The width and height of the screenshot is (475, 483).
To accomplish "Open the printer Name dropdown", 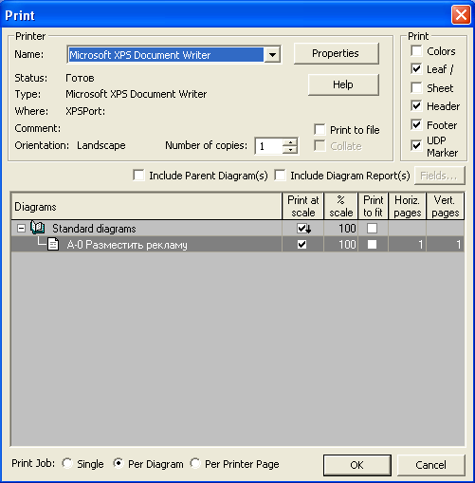I will coord(272,55).
